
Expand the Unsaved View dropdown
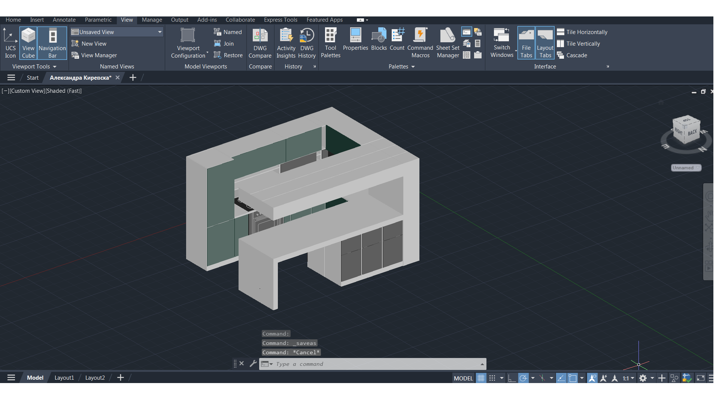160,32
